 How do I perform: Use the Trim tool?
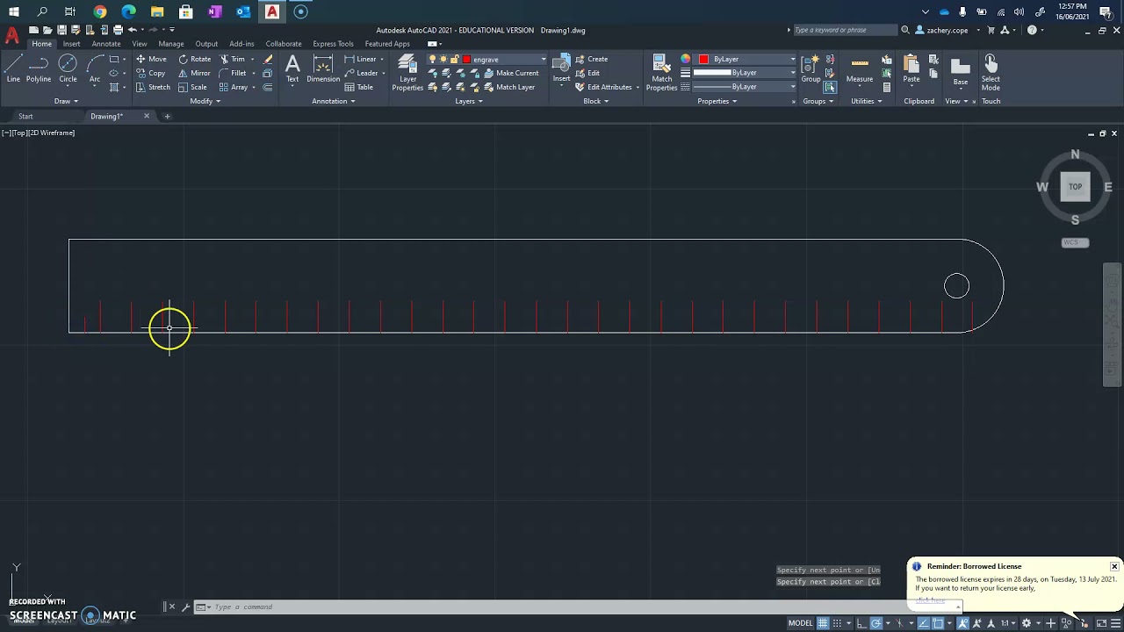pos(233,59)
